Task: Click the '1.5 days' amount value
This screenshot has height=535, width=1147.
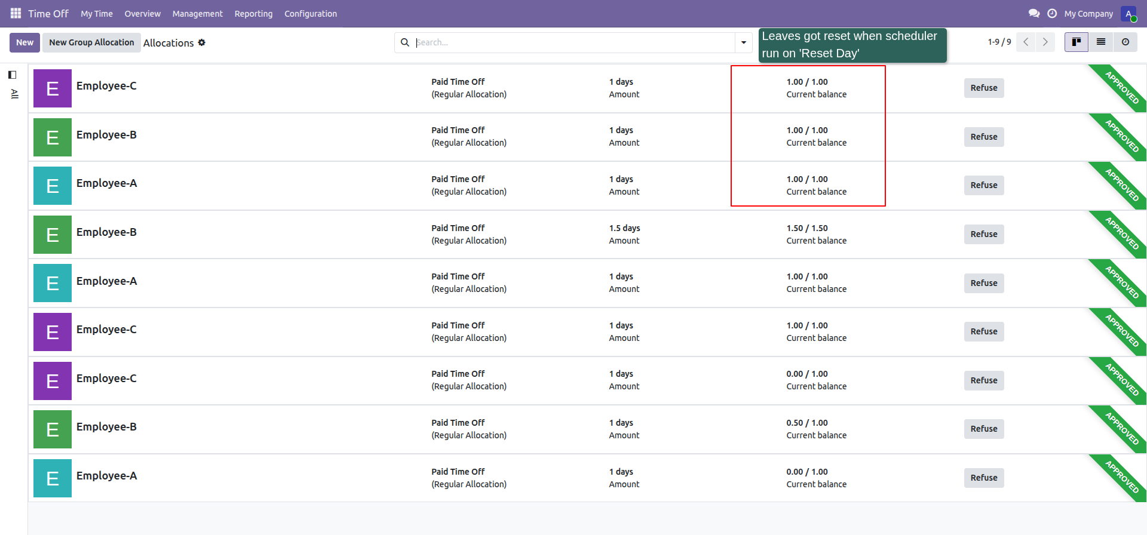Action: 624,228
